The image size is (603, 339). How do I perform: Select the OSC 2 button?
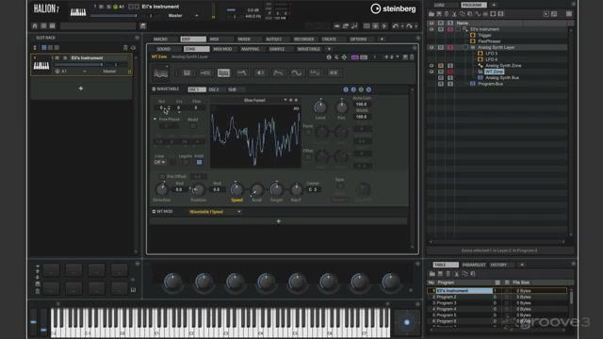coord(214,89)
